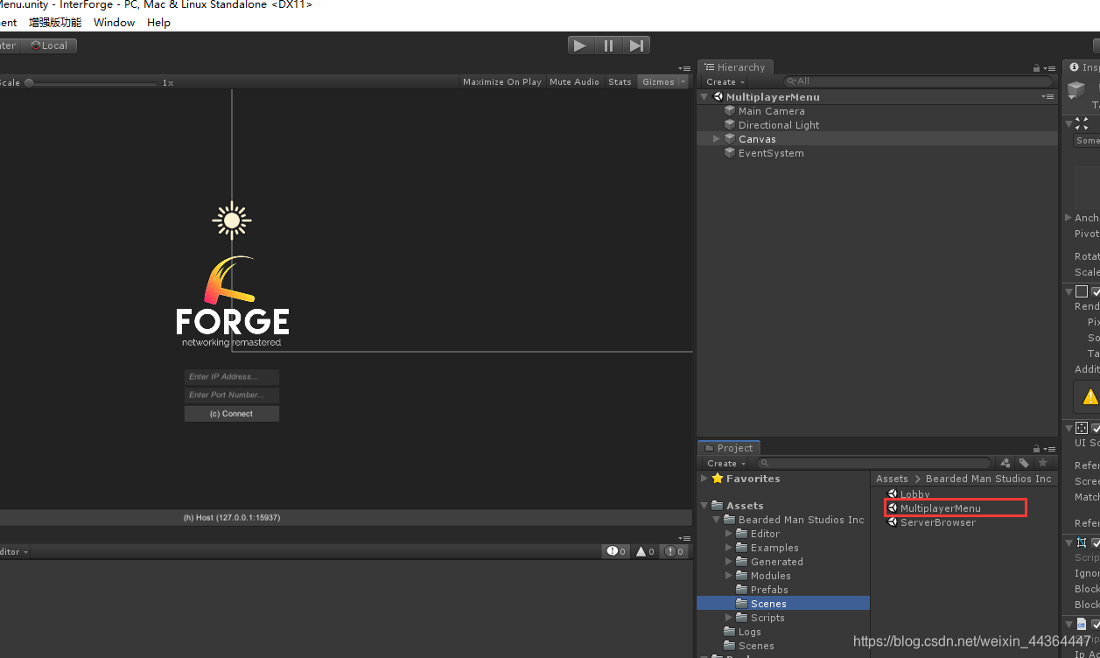The image size is (1100, 658).
Task: Toggle the Local handle rotation button
Action: pos(49,45)
